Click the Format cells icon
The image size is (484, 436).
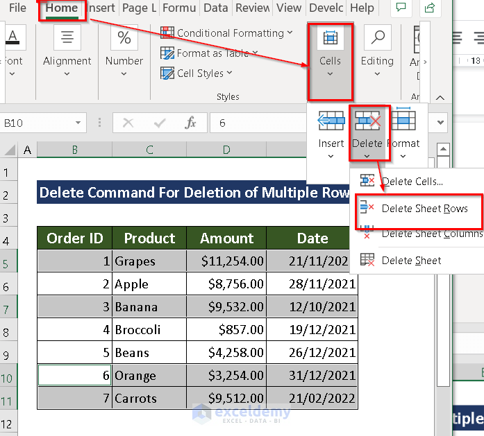point(403,122)
